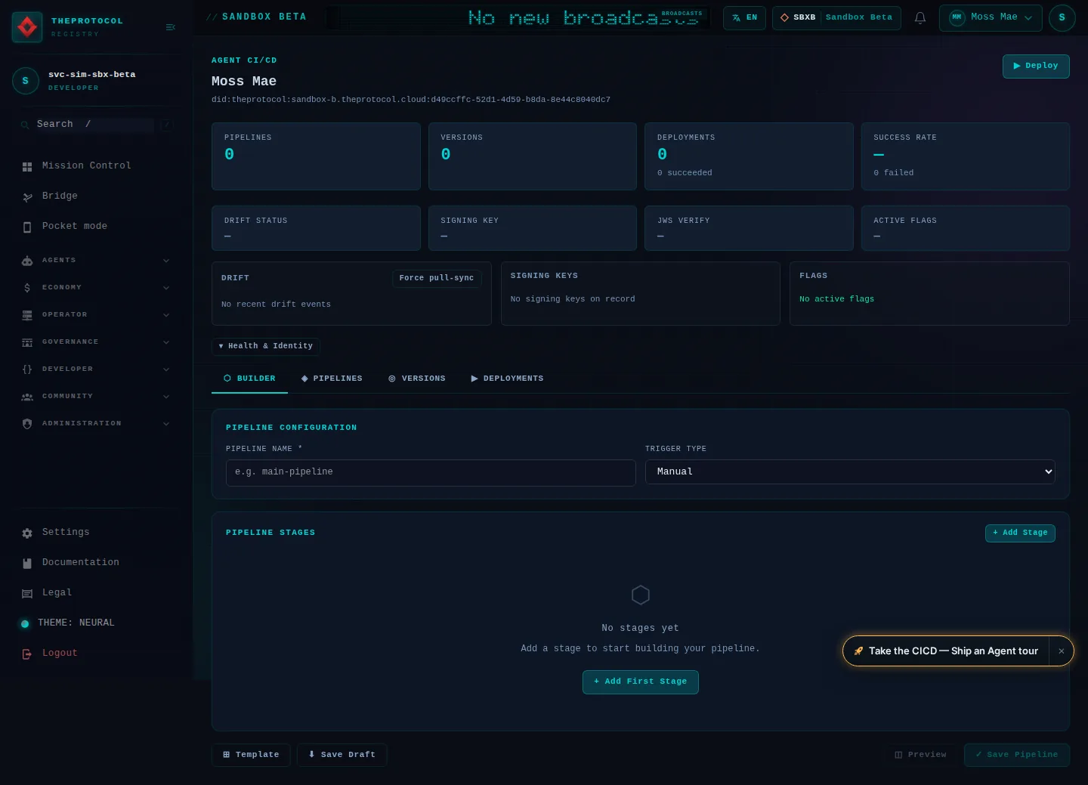Screen dimensions: 1088x785
Task: Click the Template button
Action: point(251,755)
